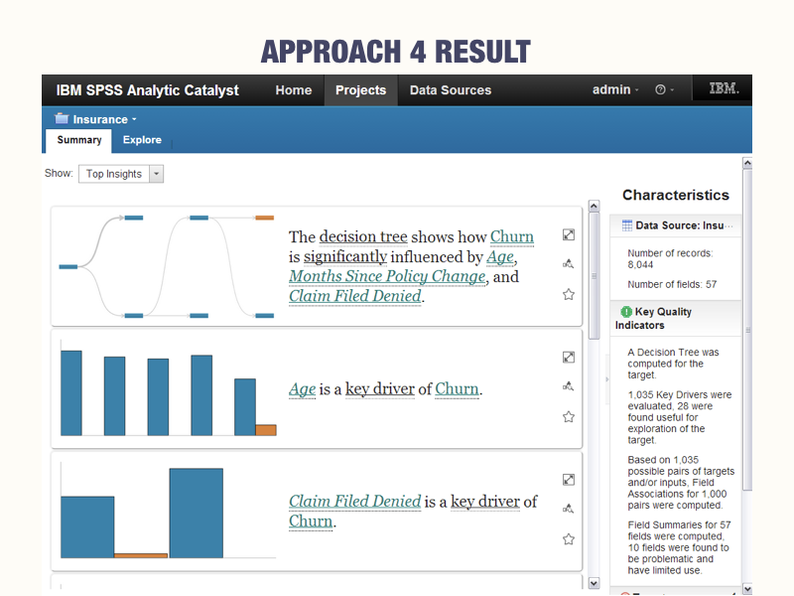Expand the Claim Filed Denied chart

tap(569, 480)
